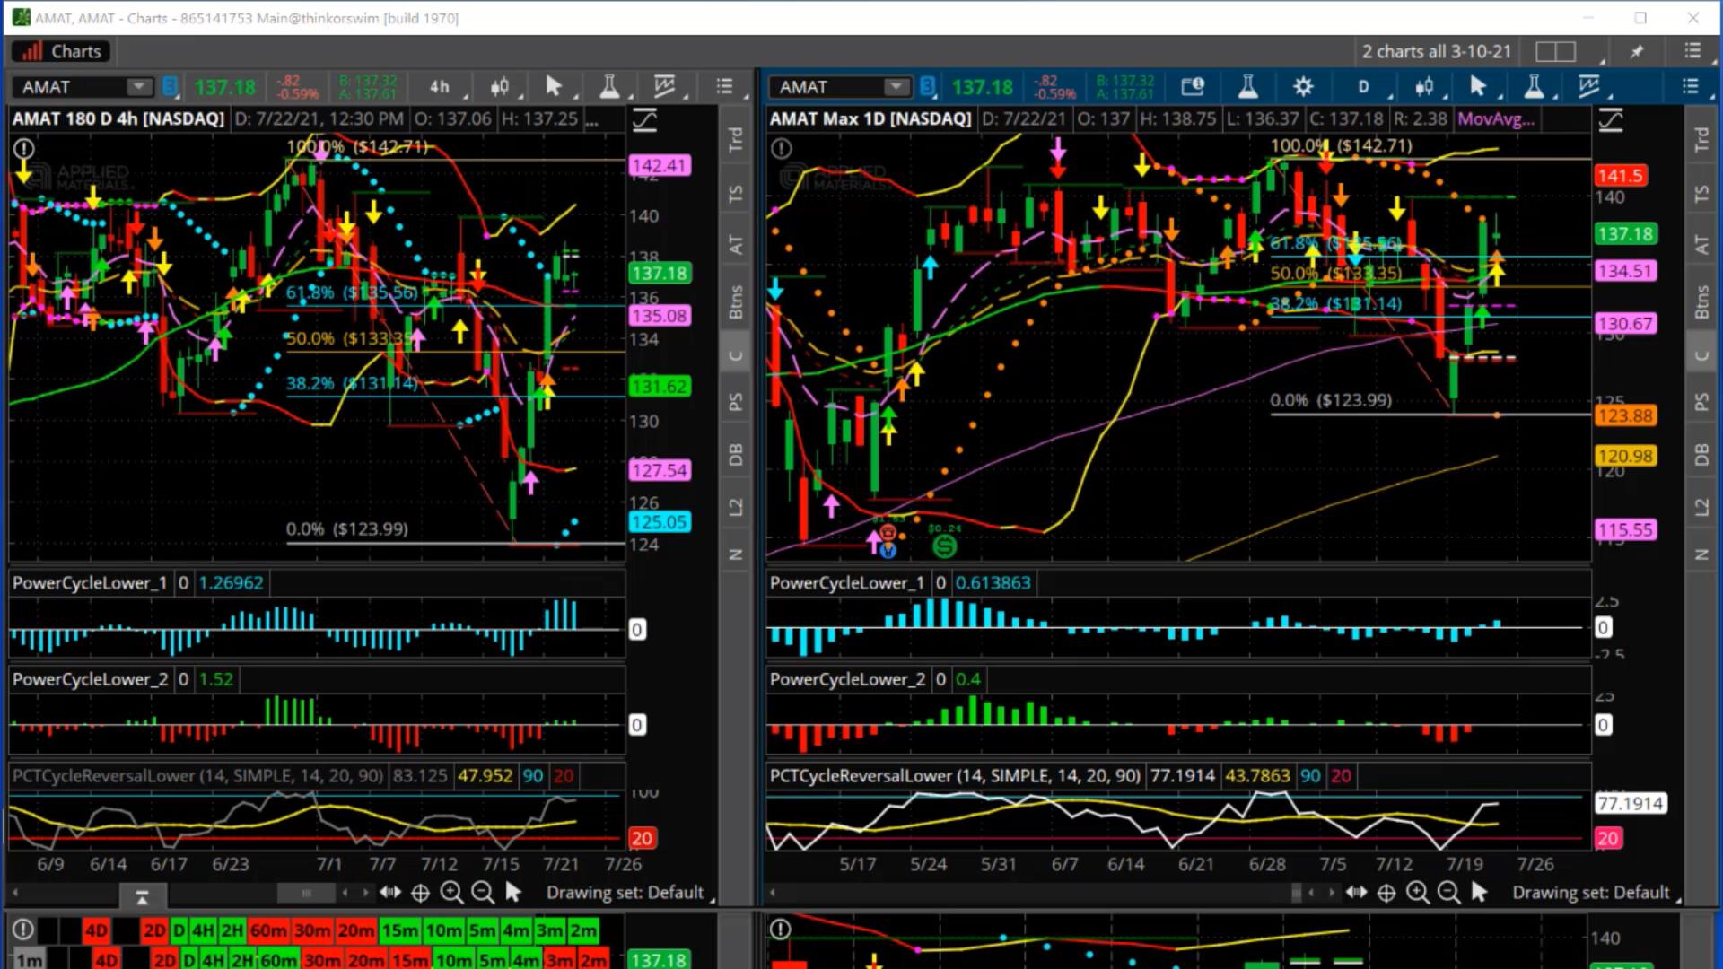This screenshot has height=969, width=1723.
Task: Open Trd side tab on left chart
Action: [x=736, y=139]
